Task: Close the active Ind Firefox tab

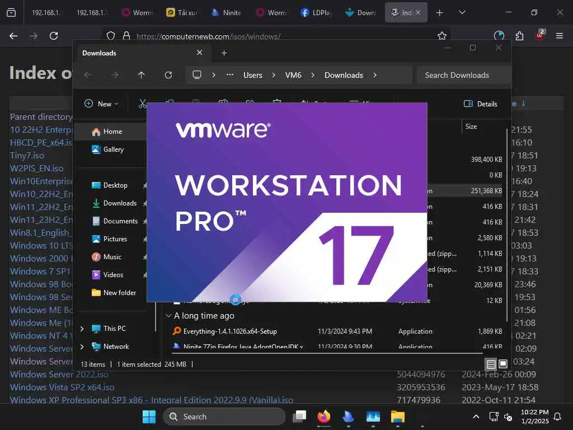Action: 418,13
